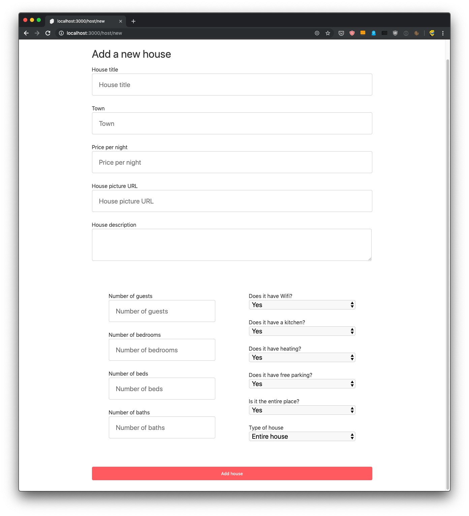Screen dimensions: 469x516
Task: Open the cookie extension icon
Action: pos(416,33)
